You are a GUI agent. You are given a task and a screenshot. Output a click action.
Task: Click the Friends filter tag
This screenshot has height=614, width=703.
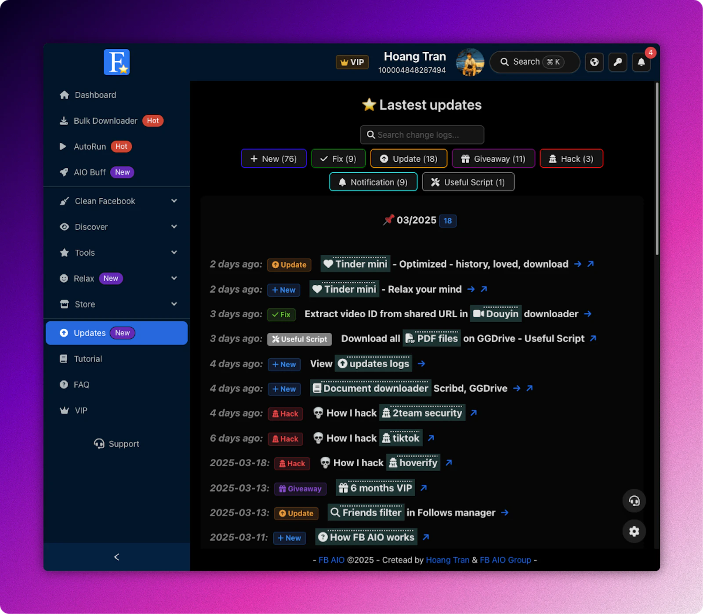tap(366, 512)
